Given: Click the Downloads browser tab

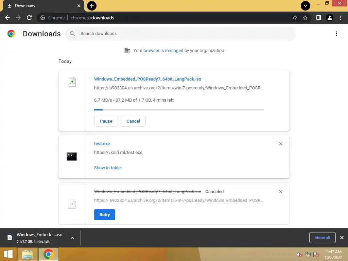Looking at the screenshot, I should (43, 6).
